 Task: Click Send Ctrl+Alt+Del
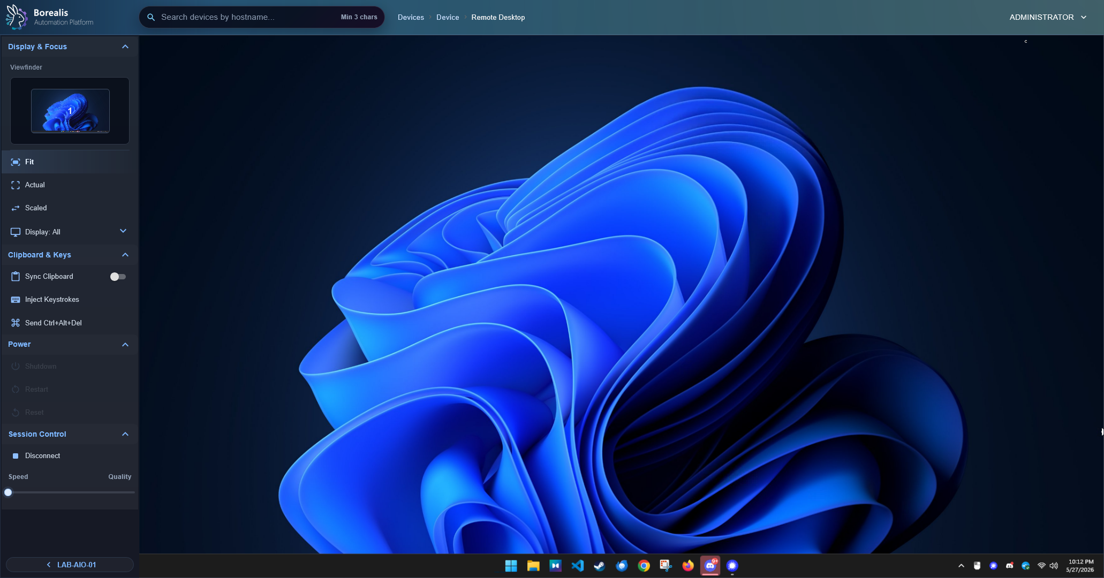(x=70, y=323)
